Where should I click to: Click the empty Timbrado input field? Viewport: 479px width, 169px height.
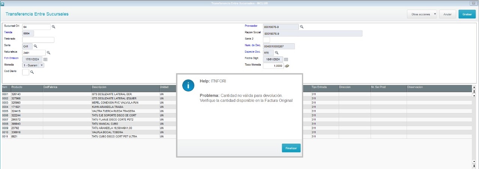[x=38, y=40]
